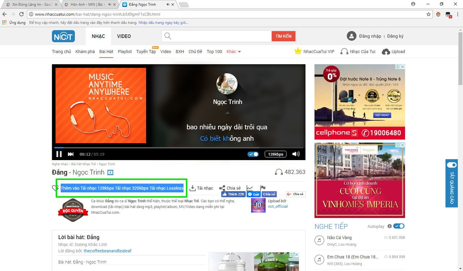Open the 128kbps quality selector

click(x=275, y=154)
